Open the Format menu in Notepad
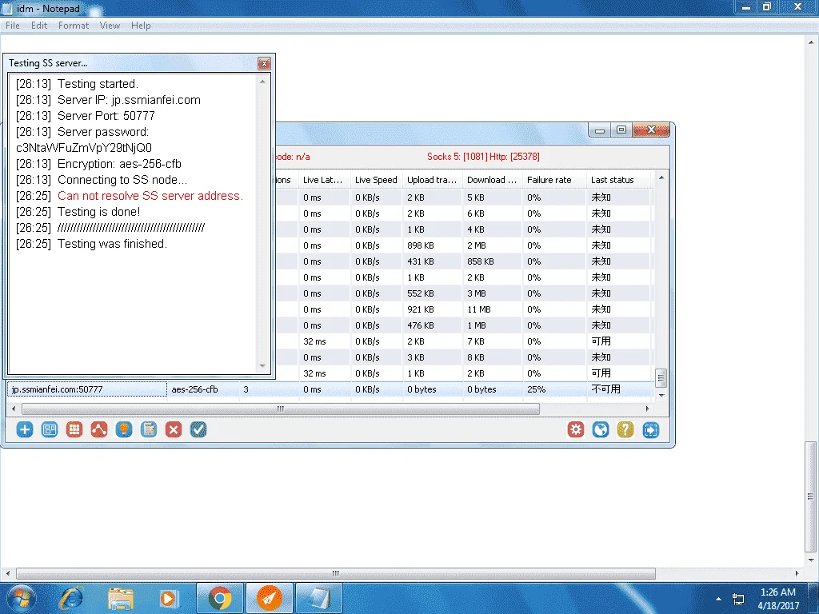This screenshot has height=614, width=819. click(x=73, y=25)
